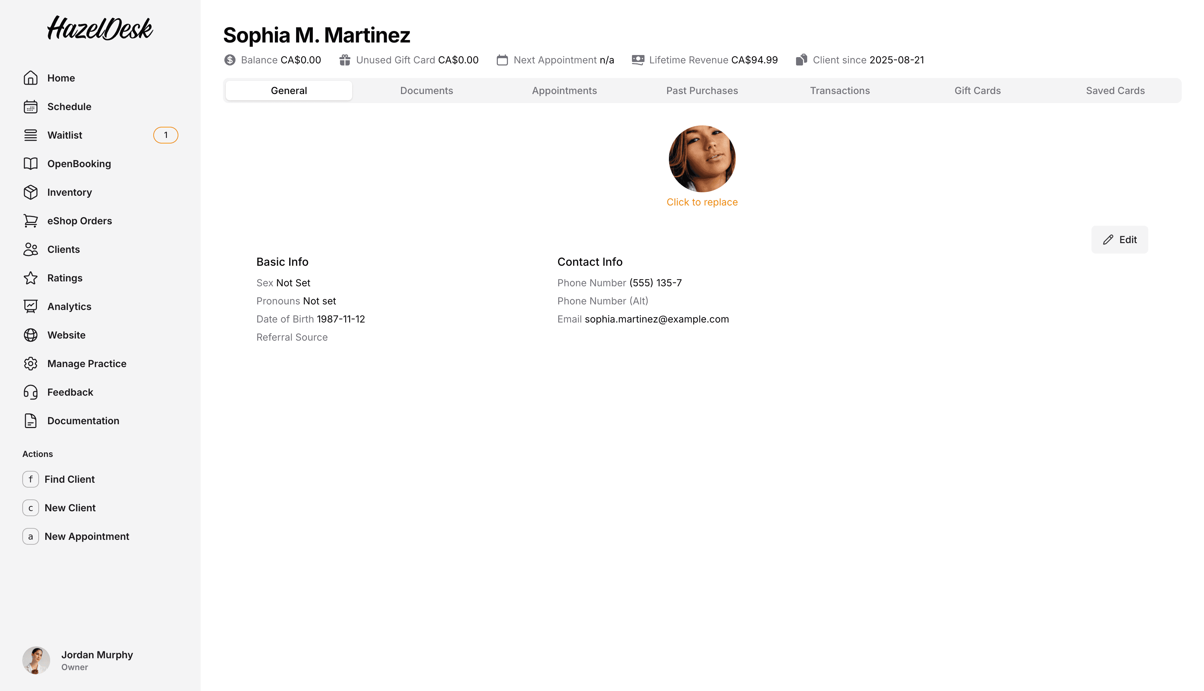Open the Feedback headset icon
Image resolution: width=1204 pixels, height=691 pixels.
30,392
